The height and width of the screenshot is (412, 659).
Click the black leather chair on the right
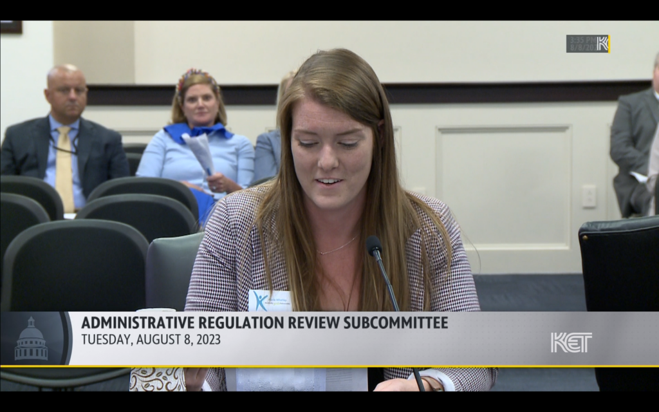[619, 264]
